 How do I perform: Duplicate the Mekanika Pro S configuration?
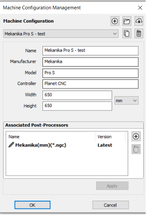click(x=127, y=33)
